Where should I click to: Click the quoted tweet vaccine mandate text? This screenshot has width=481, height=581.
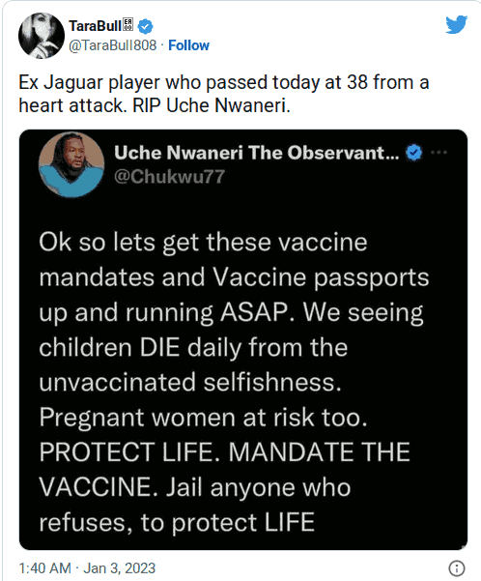pos(234,382)
